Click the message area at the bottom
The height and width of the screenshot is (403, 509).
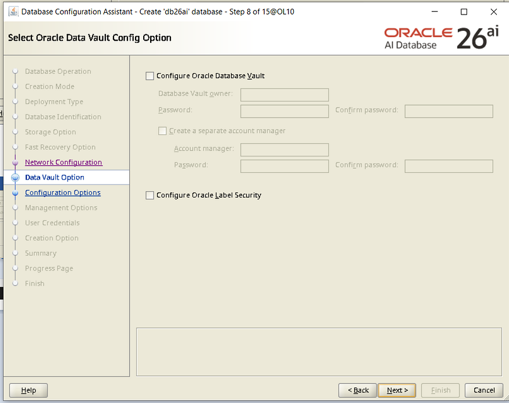pos(319,352)
